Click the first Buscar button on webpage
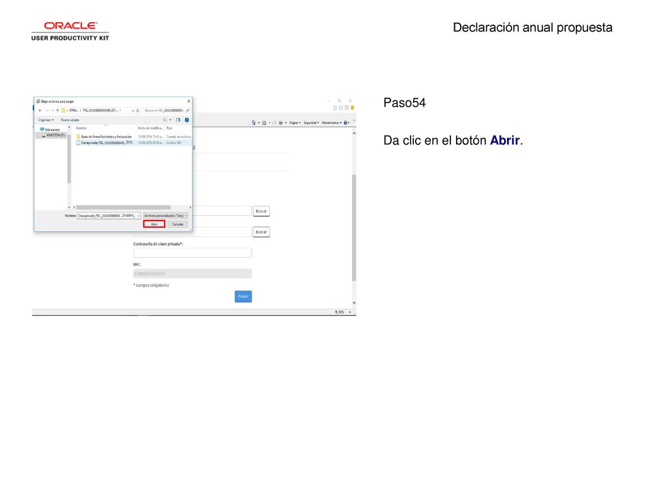This screenshot has width=646, height=484. click(261, 211)
